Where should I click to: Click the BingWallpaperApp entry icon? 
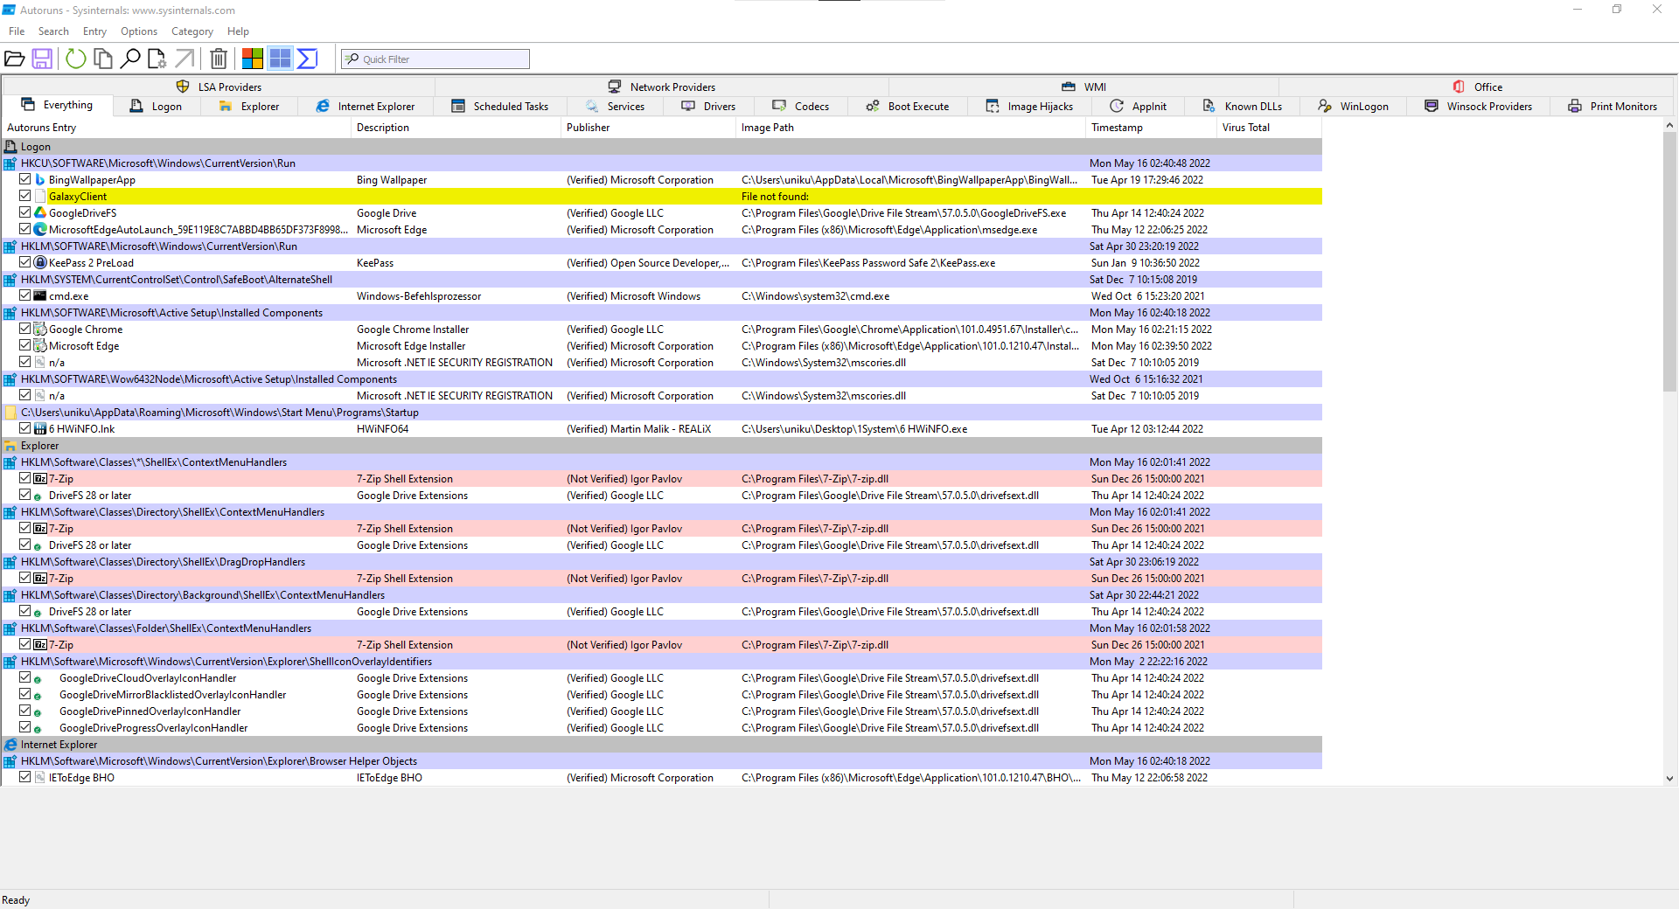(x=39, y=180)
